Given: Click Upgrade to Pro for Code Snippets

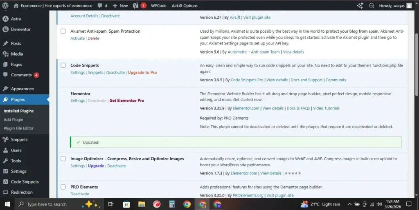Looking at the screenshot, I should [142, 72].
